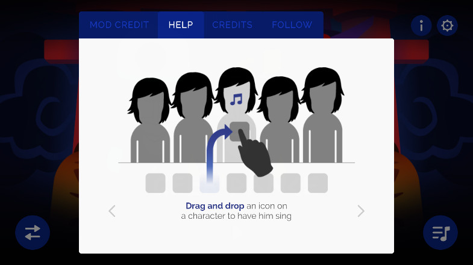473x265 pixels.
Task: Go to the next help slide arrow
Action: click(x=361, y=211)
